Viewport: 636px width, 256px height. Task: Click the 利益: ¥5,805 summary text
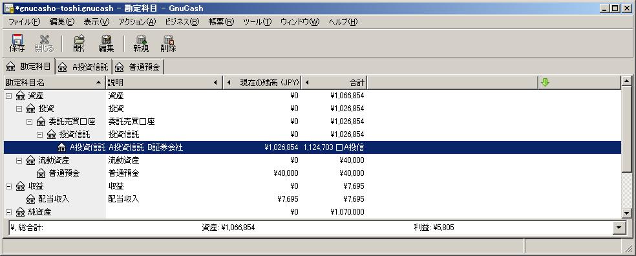434,228
